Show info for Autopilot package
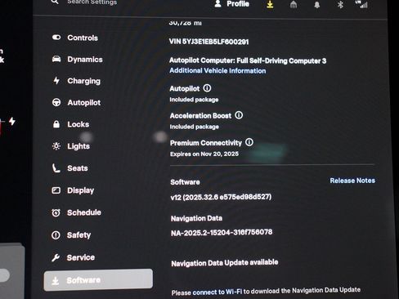 tap(207, 88)
